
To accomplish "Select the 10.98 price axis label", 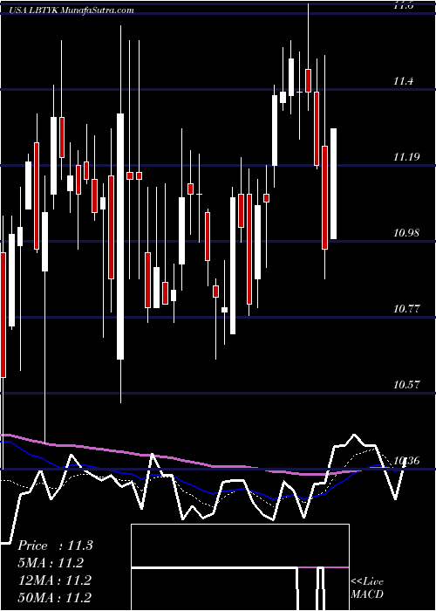I will tap(405, 233).
